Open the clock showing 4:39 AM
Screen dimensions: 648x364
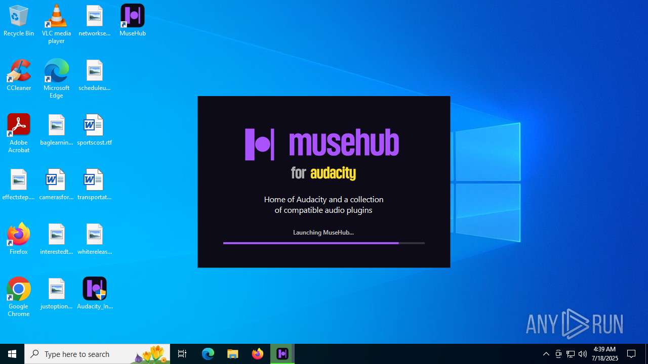pos(604,354)
